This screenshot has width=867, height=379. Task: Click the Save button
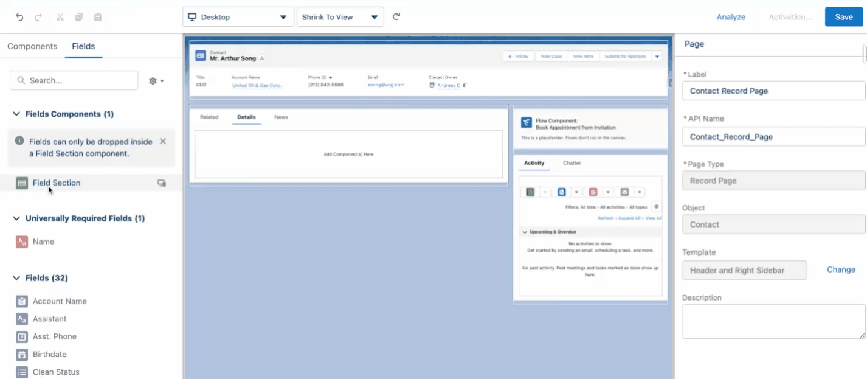(844, 17)
